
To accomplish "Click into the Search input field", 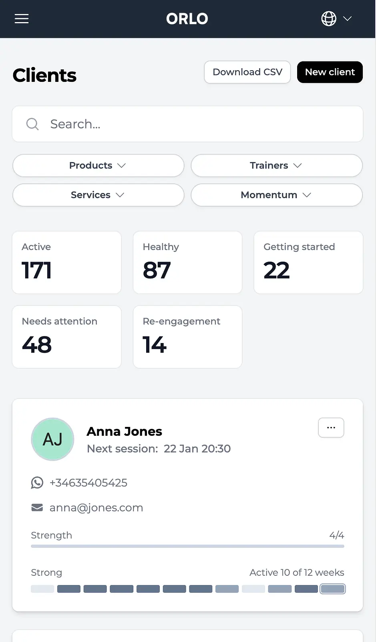I will click(x=200, y=124).
